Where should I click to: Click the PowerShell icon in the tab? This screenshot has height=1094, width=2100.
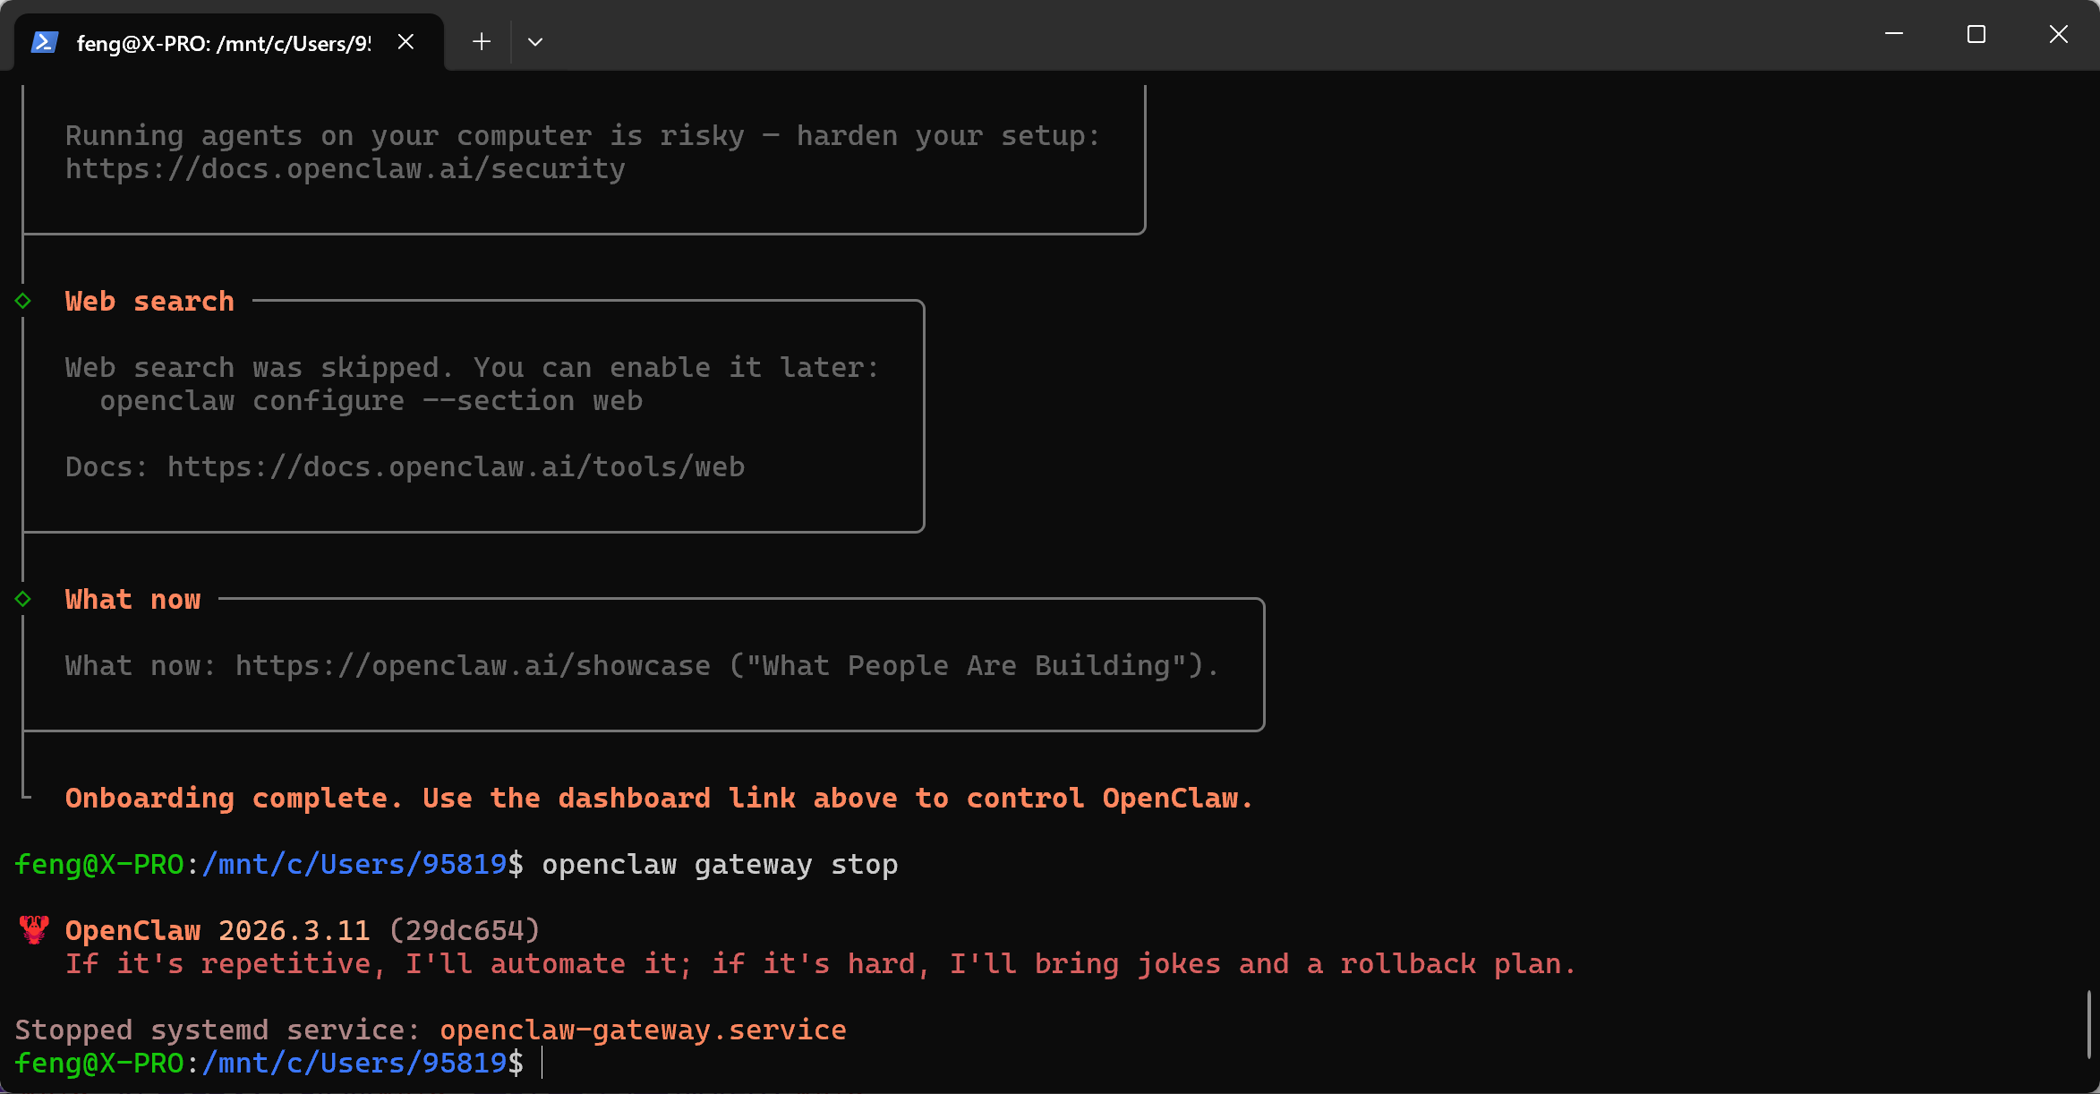45,42
